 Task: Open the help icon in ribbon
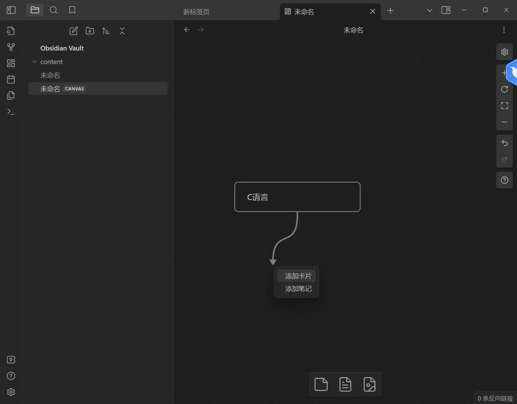click(11, 376)
